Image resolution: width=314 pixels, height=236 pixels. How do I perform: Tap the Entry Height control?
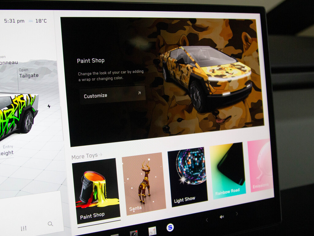pos(7,151)
